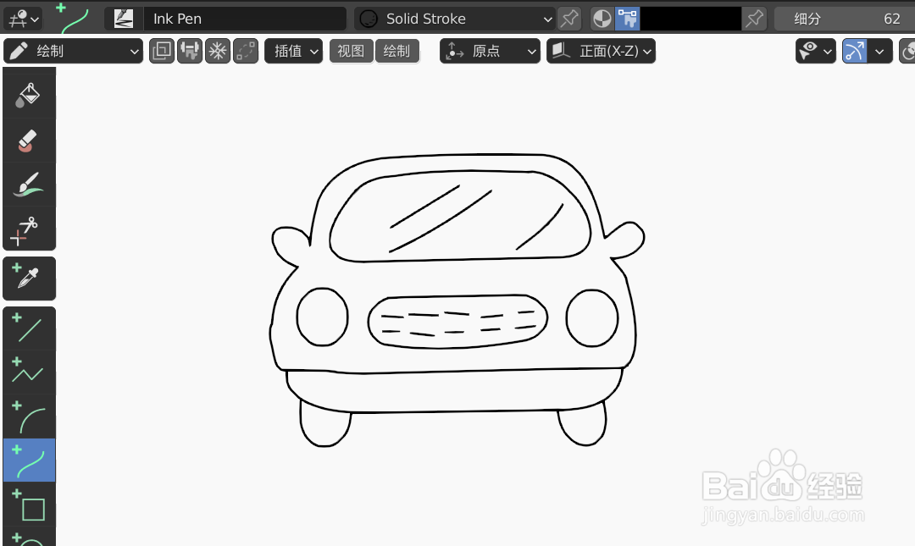Select the Erase tool
915x546 pixels.
tap(29, 141)
